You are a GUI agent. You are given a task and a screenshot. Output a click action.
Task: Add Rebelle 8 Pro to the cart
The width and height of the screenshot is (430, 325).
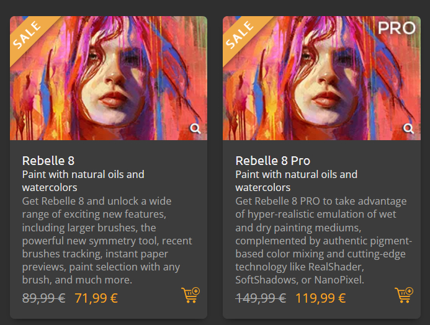pos(404,295)
